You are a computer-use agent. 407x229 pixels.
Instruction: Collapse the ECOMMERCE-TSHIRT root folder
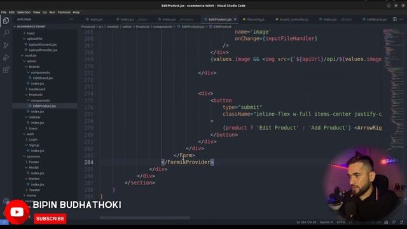tap(31, 27)
